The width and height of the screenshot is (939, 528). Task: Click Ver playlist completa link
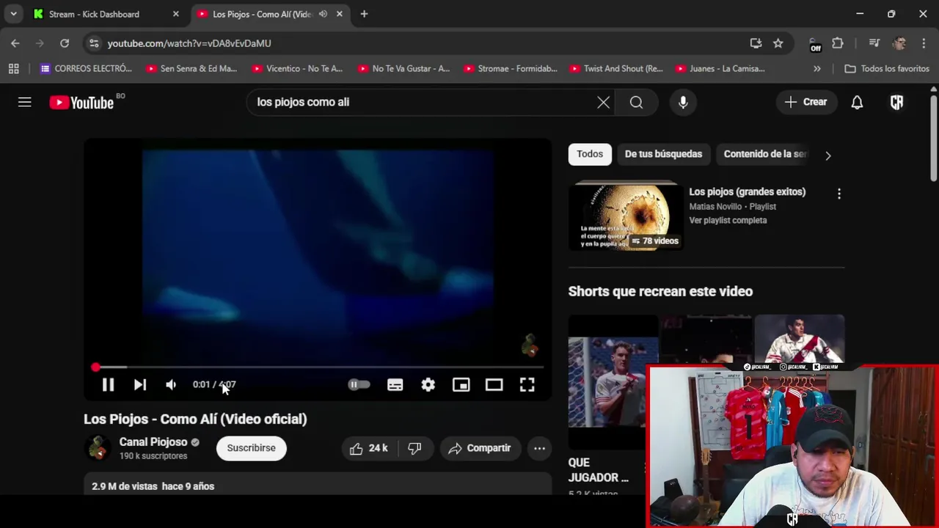728,221
